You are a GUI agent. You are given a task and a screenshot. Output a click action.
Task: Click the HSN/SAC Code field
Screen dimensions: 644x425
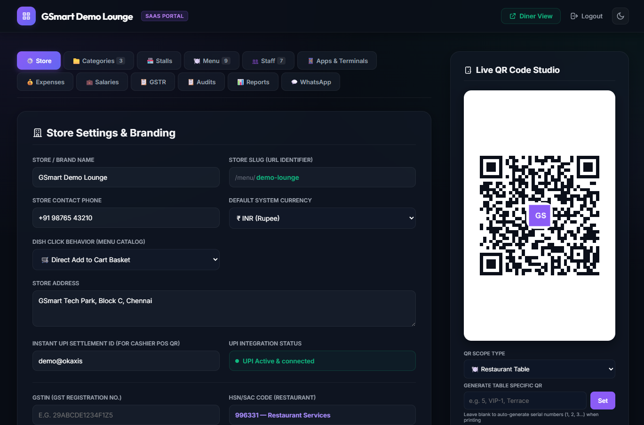322,415
